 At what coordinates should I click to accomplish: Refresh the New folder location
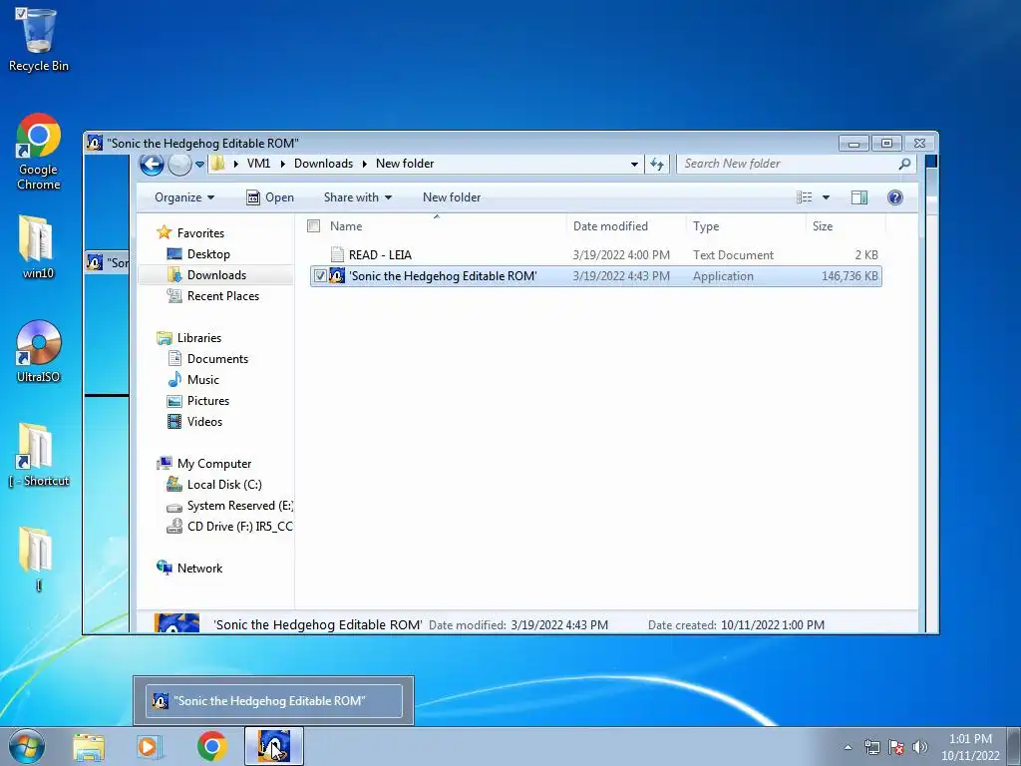[657, 165]
